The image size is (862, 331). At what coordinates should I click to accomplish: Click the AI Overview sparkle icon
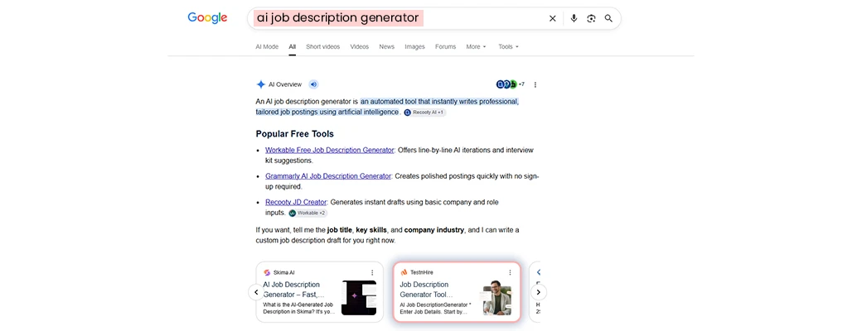[x=260, y=84]
